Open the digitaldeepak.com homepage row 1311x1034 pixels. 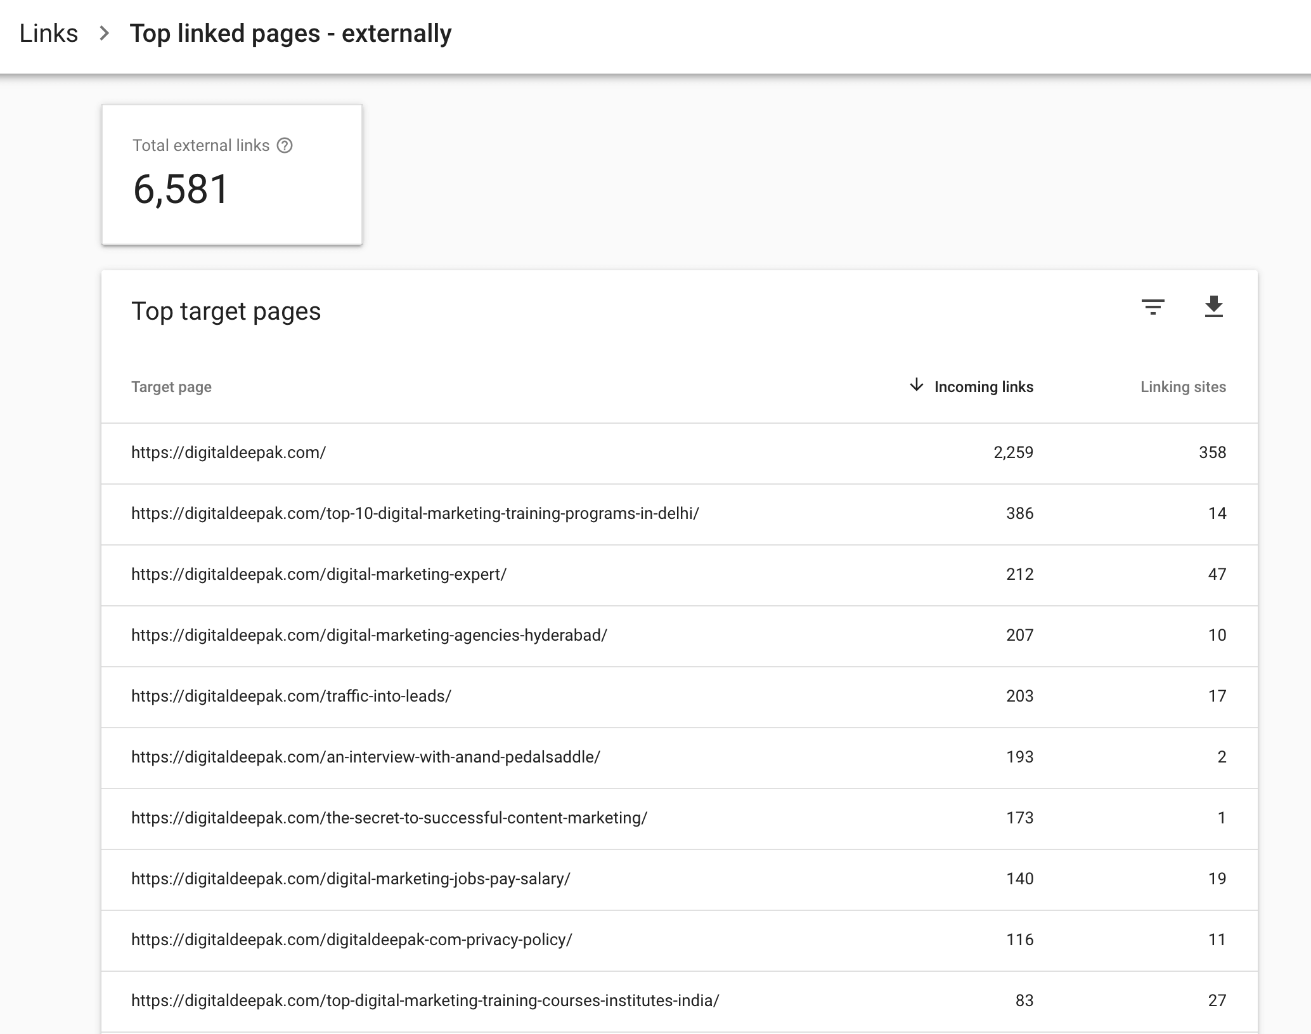coord(228,452)
